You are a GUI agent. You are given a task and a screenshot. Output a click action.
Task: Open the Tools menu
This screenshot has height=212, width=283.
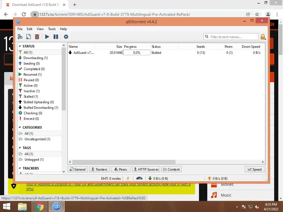(x=52, y=29)
